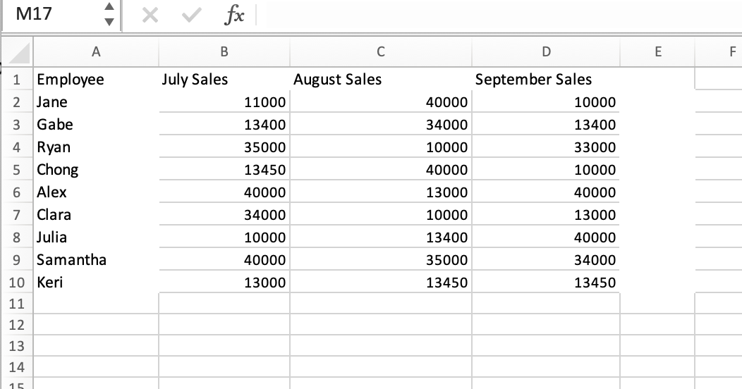This screenshot has height=389, width=742.
Task: Click the Name Box down arrow
Action: pos(109,22)
